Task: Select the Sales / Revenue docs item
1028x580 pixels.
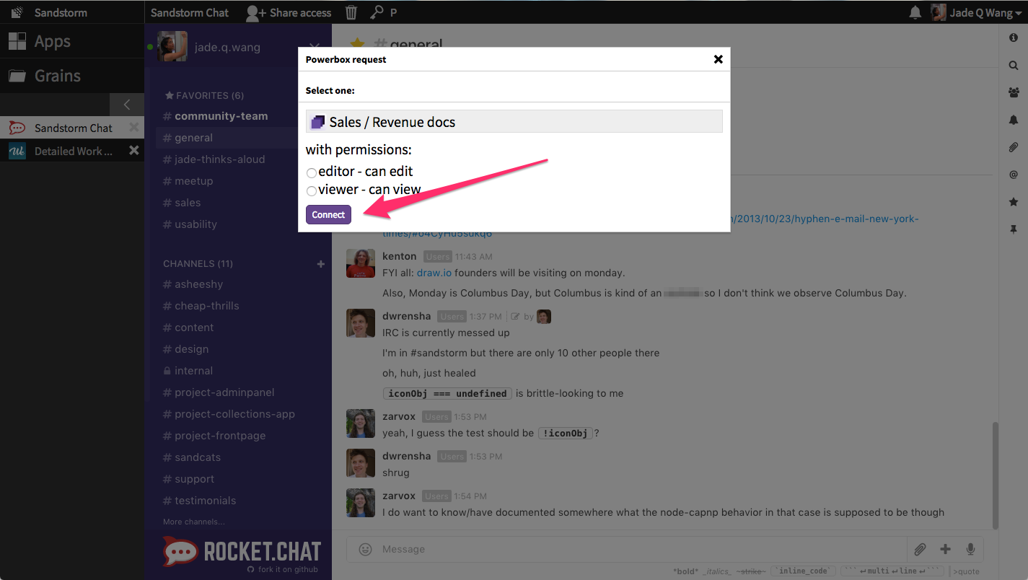Action: (x=514, y=122)
